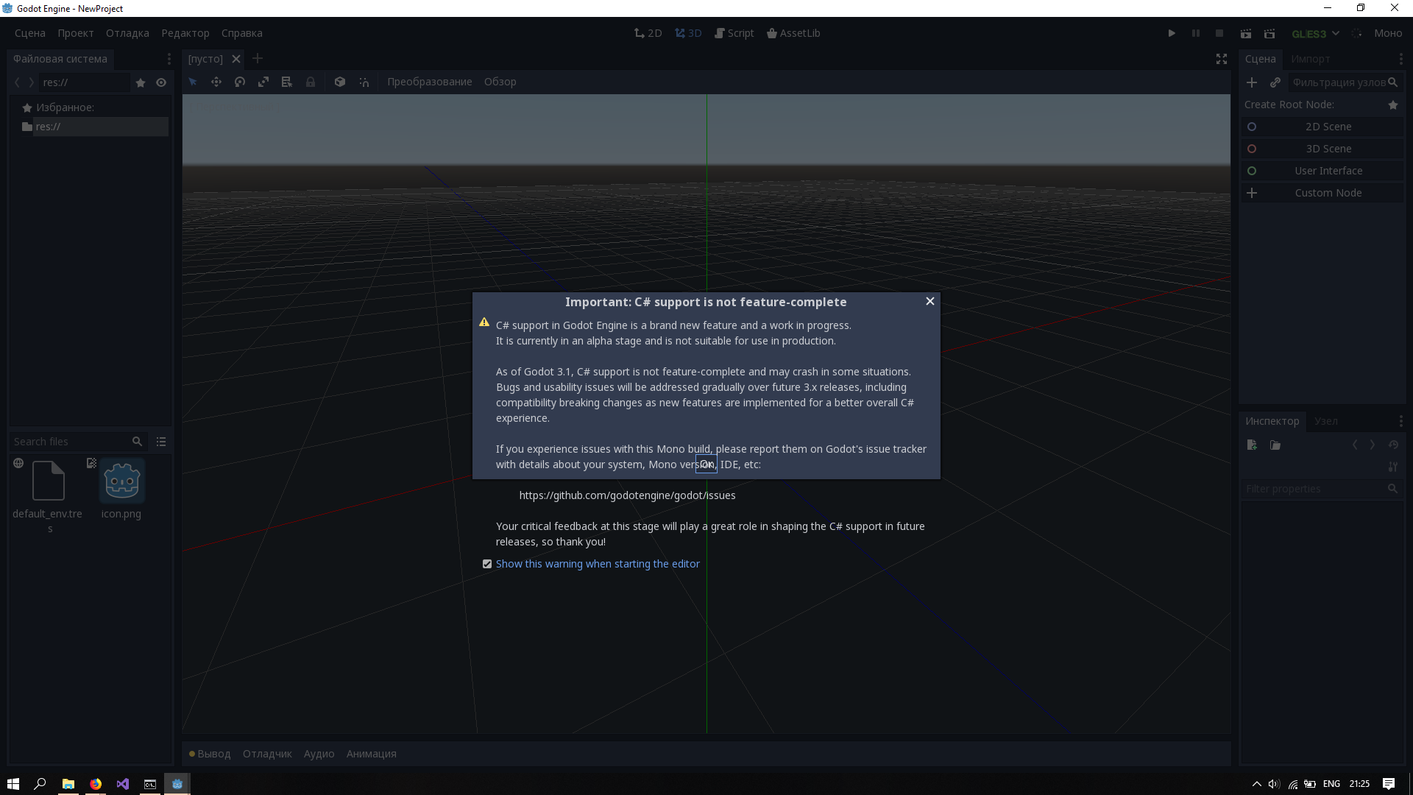Image resolution: width=1413 pixels, height=795 pixels.
Task: Switch to the Импорт tab
Action: click(x=1311, y=59)
